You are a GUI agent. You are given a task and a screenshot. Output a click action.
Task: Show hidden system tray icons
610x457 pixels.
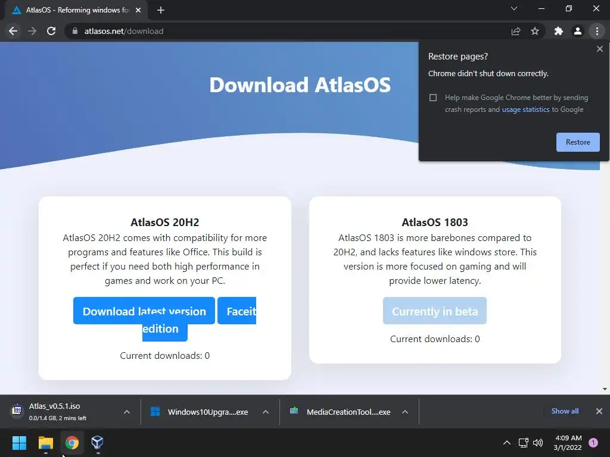coord(507,443)
